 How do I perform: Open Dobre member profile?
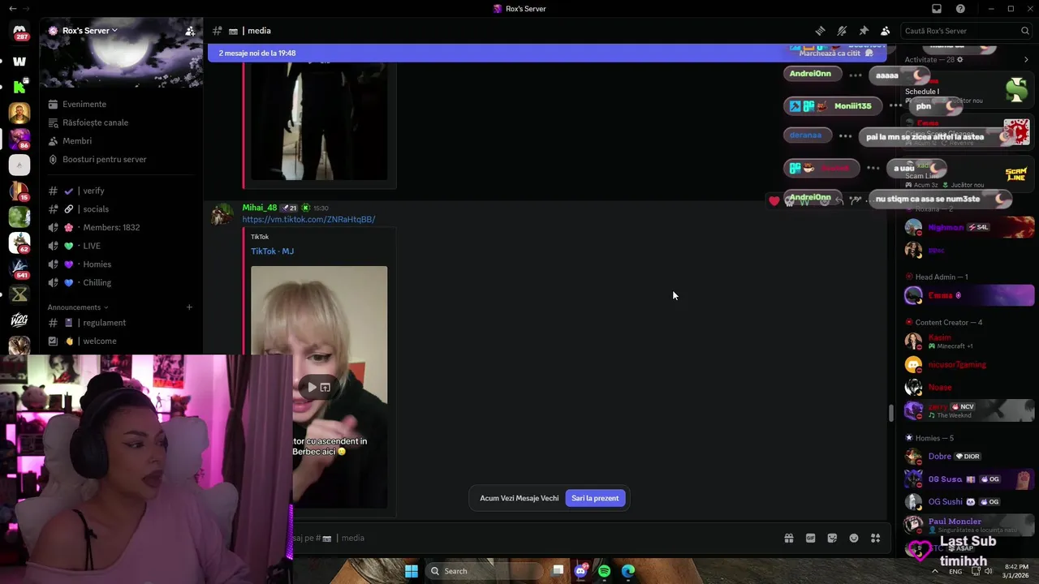969,457
